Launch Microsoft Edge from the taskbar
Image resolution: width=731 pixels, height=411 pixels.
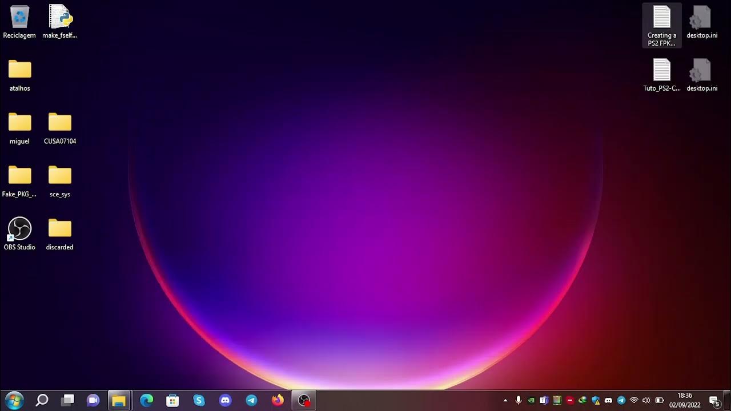(147, 401)
